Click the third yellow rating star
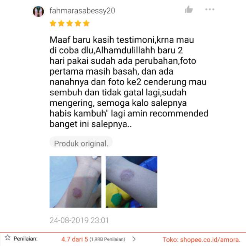The image size is (246, 246). pos(70,23)
